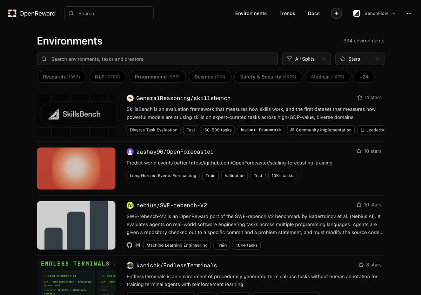Show the +24 more categories
The width and height of the screenshot is (421, 295).
click(x=364, y=77)
